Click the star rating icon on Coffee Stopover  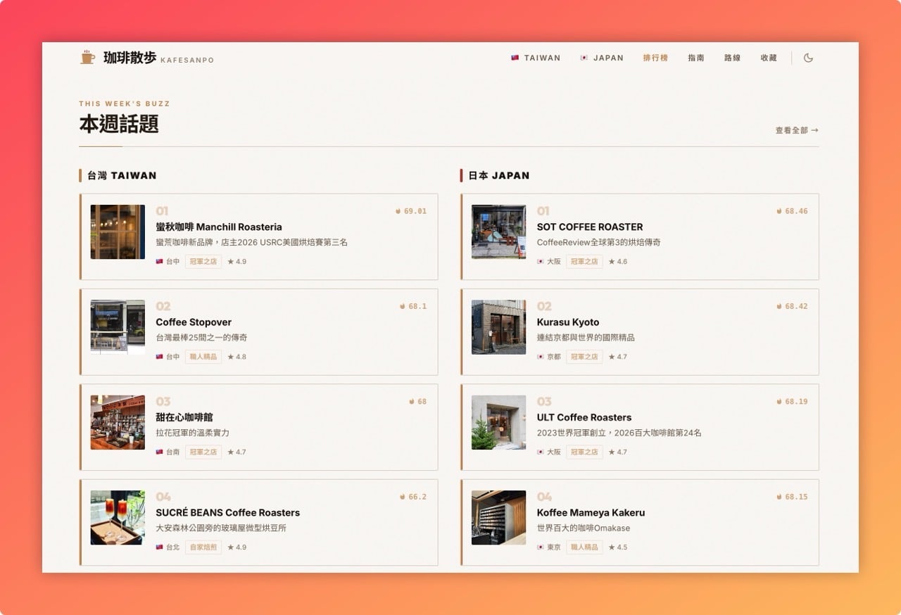pyautogui.click(x=231, y=357)
